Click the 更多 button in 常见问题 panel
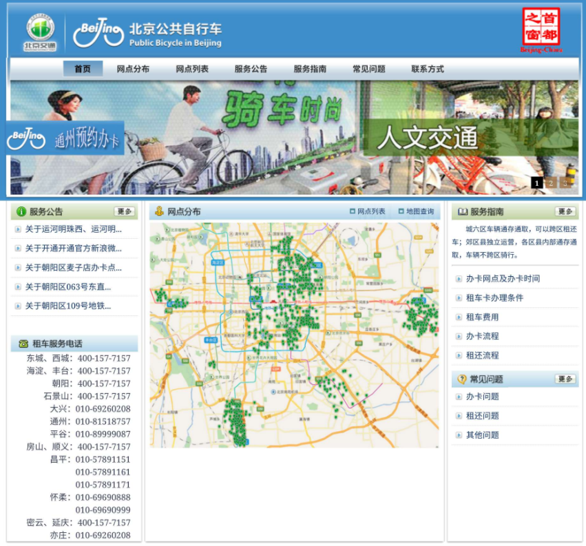Viewport: 586px width, 546px height. [565, 379]
